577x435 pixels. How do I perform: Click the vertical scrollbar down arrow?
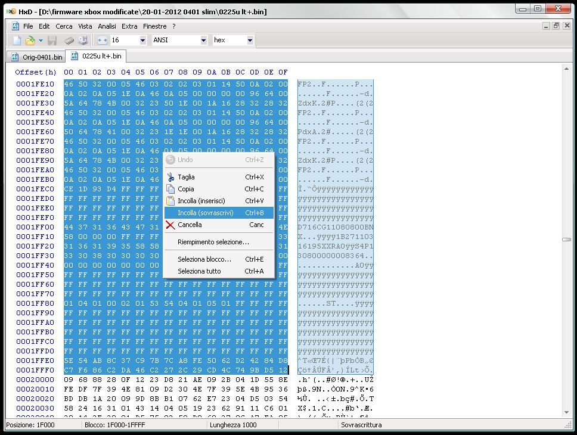coord(566,412)
